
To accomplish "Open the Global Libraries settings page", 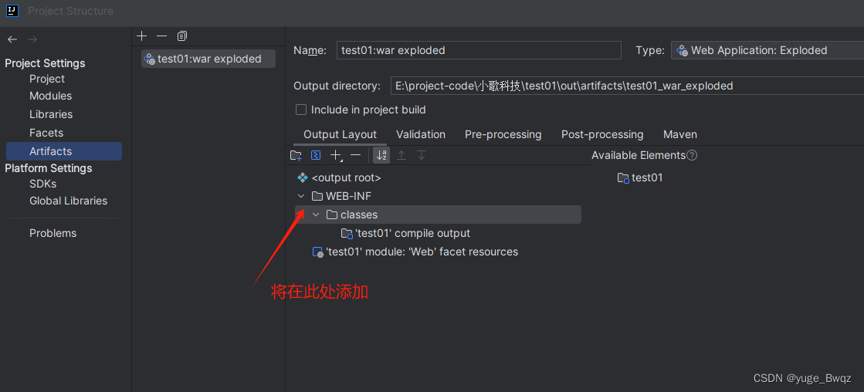I will point(68,201).
